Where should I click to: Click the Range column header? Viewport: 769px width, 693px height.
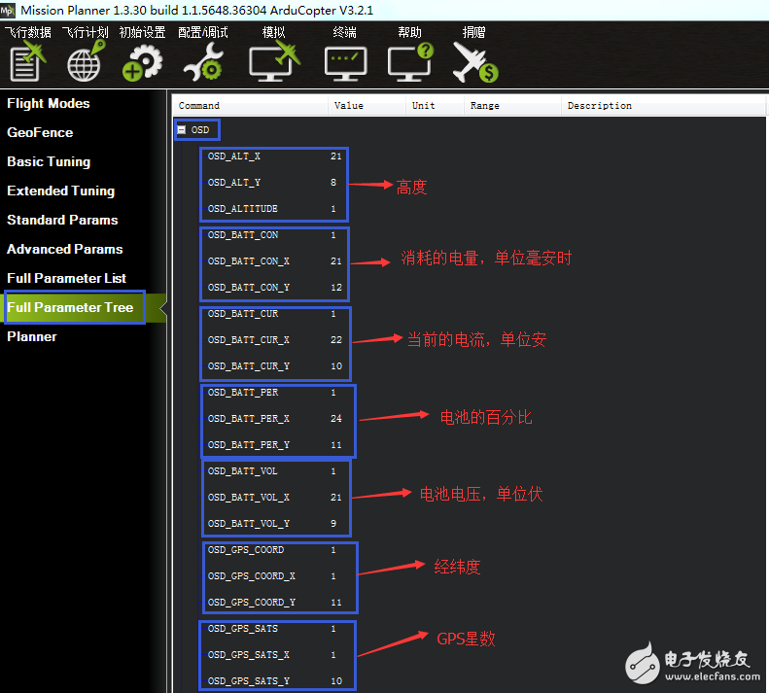(x=512, y=105)
